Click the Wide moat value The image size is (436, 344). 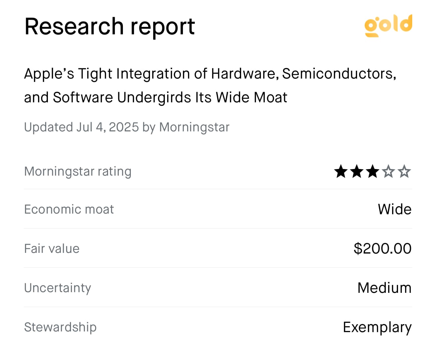click(395, 209)
